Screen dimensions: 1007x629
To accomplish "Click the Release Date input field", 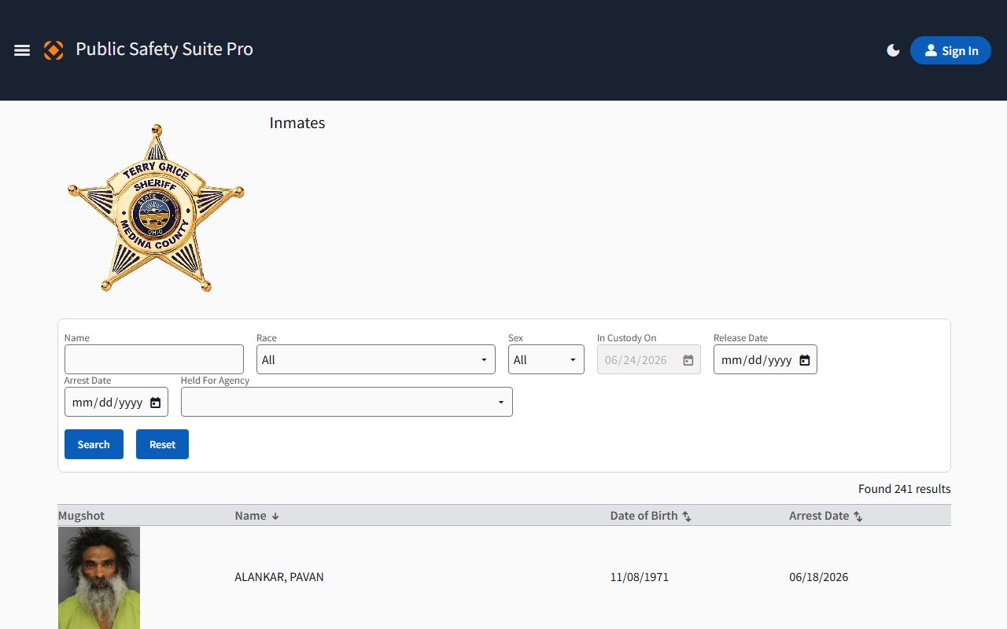I will (x=765, y=359).
